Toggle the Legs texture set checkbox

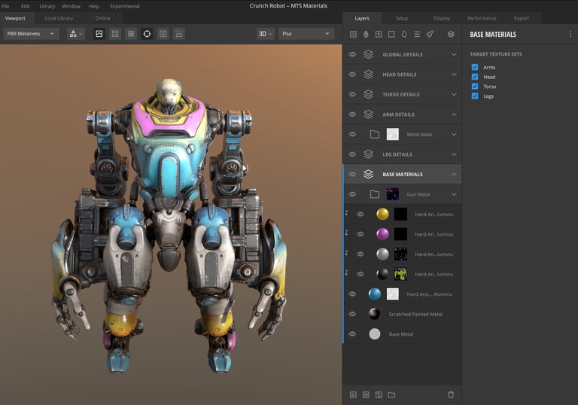point(475,96)
